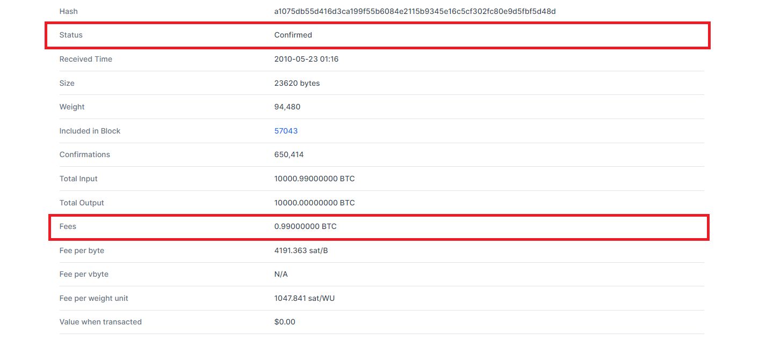Select the Status row label
Image resolution: width=766 pixels, height=340 pixels.
(x=71, y=35)
